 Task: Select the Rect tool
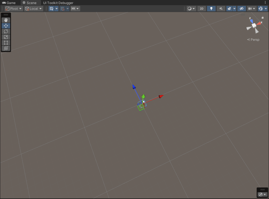point(6,43)
